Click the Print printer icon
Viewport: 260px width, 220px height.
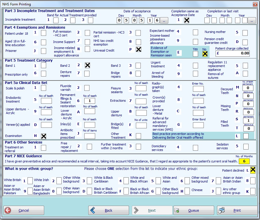(x=222, y=210)
